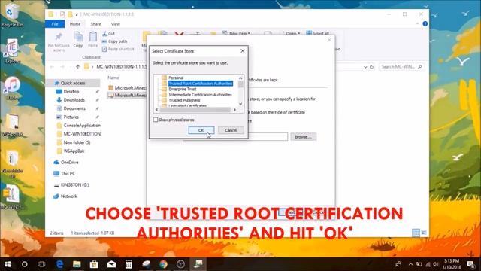Open Explorer Help icon
Viewport: 481px width, 271px height.
coord(425,23)
